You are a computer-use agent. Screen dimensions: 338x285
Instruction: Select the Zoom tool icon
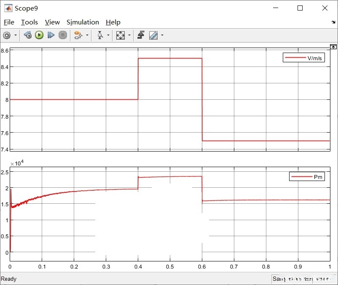pyautogui.click(x=100, y=35)
